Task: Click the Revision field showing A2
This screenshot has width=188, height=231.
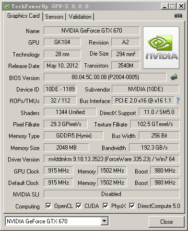Action: [126, 42]
